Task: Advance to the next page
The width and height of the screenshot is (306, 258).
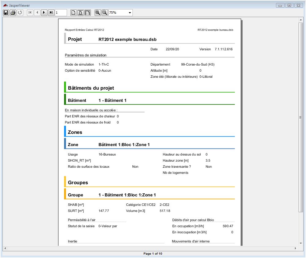Action: pos(44,13)
